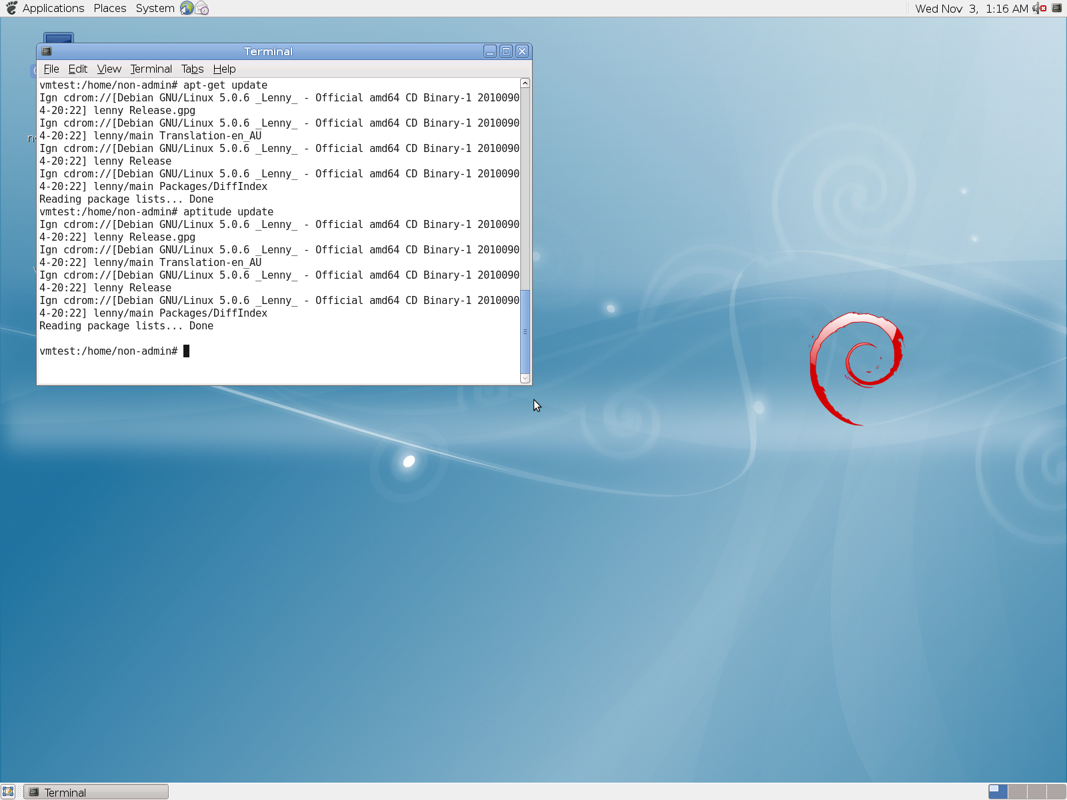Image resolution: width=1067 pixels, height=800 pixels.
Task: Switch to the second workspace
Action: click(1018, 791)
